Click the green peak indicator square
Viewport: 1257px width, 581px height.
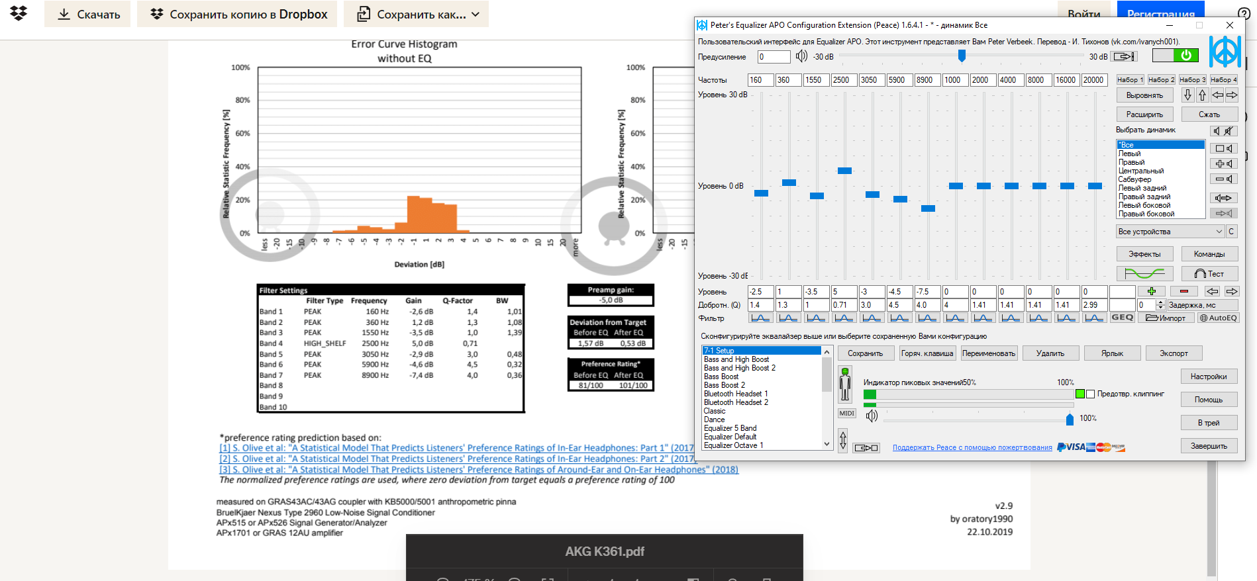pos(1080,394)
